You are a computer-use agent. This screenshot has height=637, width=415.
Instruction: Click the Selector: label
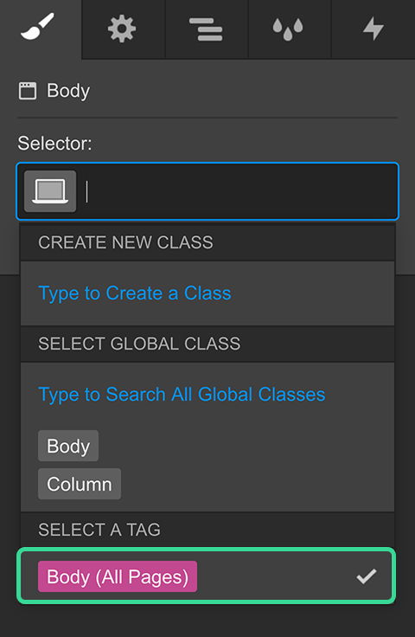click(x=54, y=143)
